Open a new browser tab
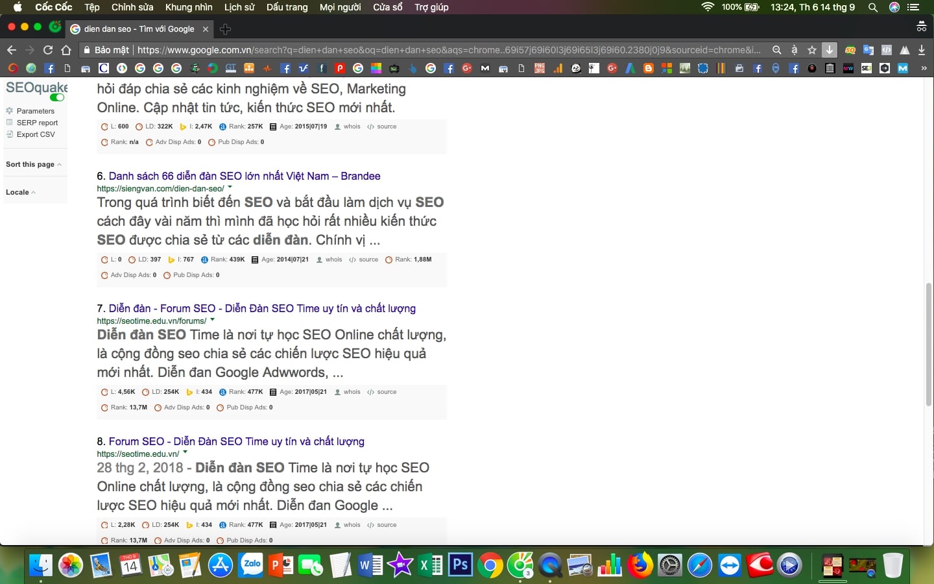 [x=225, y=29]
